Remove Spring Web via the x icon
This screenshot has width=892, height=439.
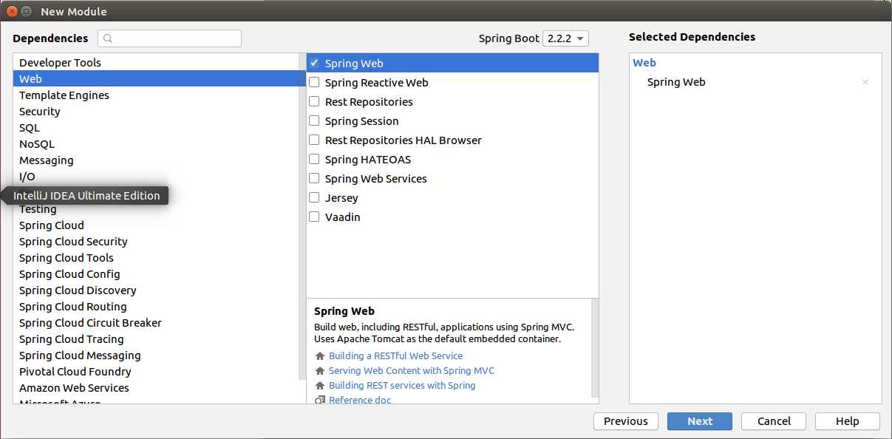pos(865,82)
